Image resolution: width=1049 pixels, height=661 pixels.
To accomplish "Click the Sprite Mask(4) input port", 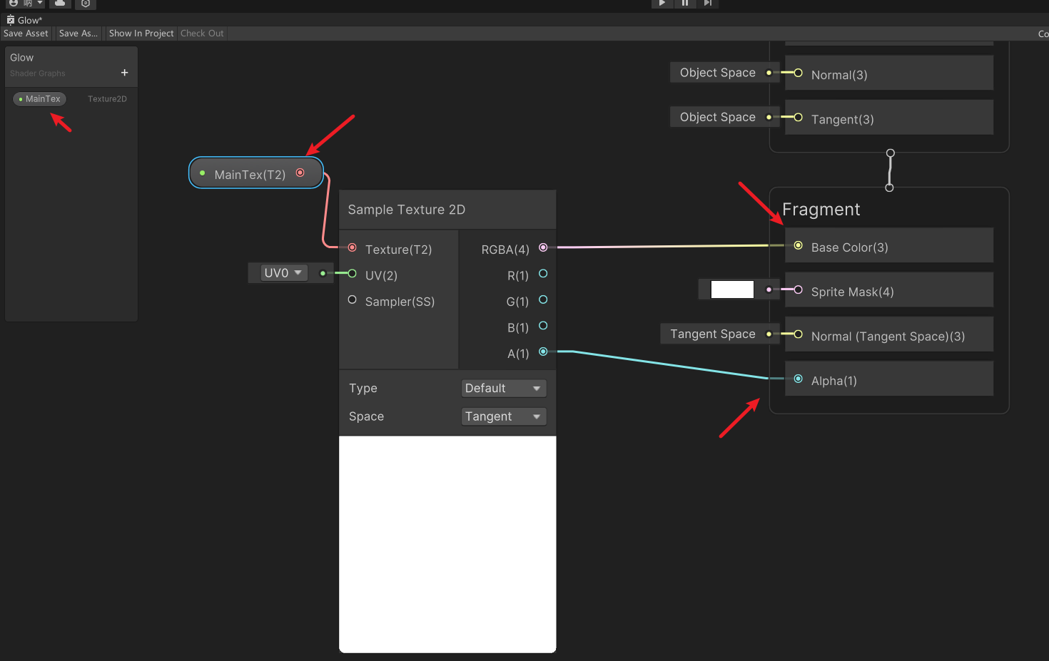I will tap(798, 289).
